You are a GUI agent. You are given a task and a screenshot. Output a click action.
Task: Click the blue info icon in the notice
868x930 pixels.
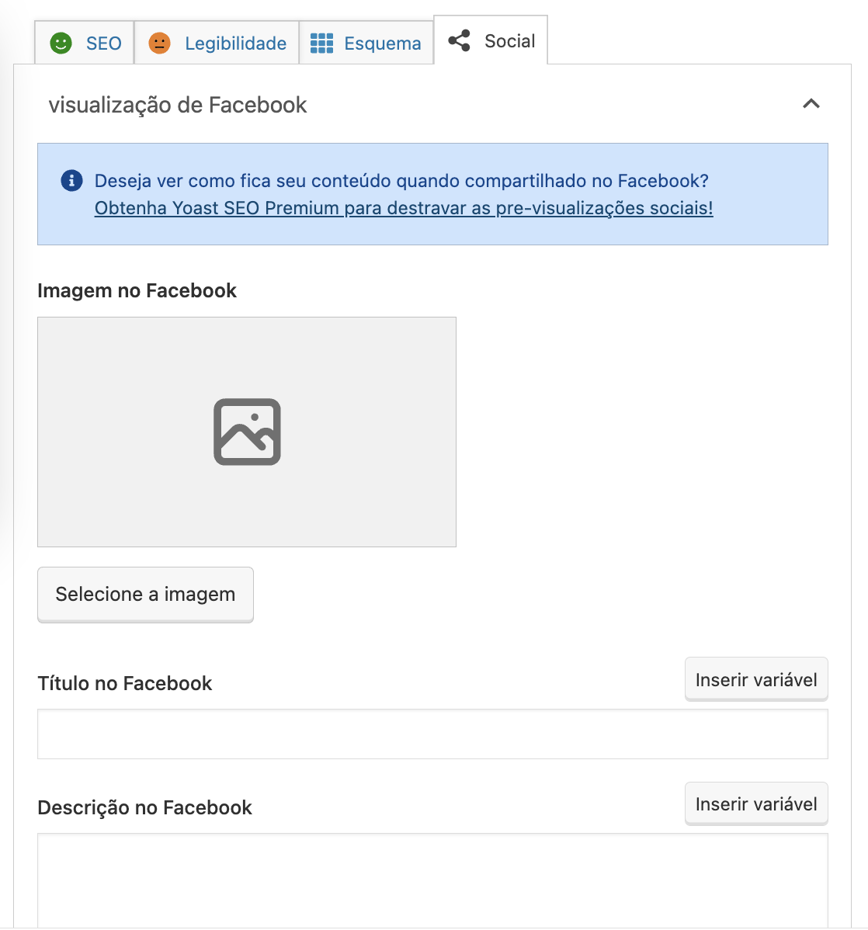coord(71,180)
